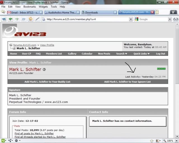View New Posts in navbar
The height and width of the screenshot is (143, 179).
pos(104,54)
